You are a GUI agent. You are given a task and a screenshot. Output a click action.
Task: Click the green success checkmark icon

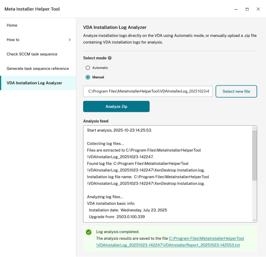89,232
